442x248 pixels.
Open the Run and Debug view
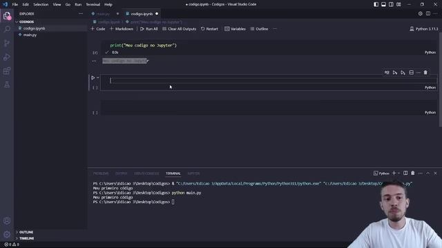pyautogui.click(x=7, y=56)
